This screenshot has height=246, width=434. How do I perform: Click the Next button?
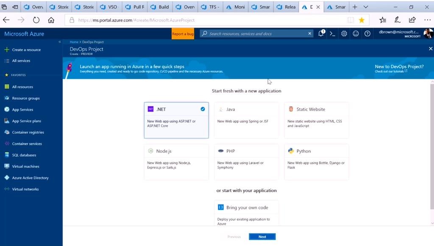coord(262,237)
